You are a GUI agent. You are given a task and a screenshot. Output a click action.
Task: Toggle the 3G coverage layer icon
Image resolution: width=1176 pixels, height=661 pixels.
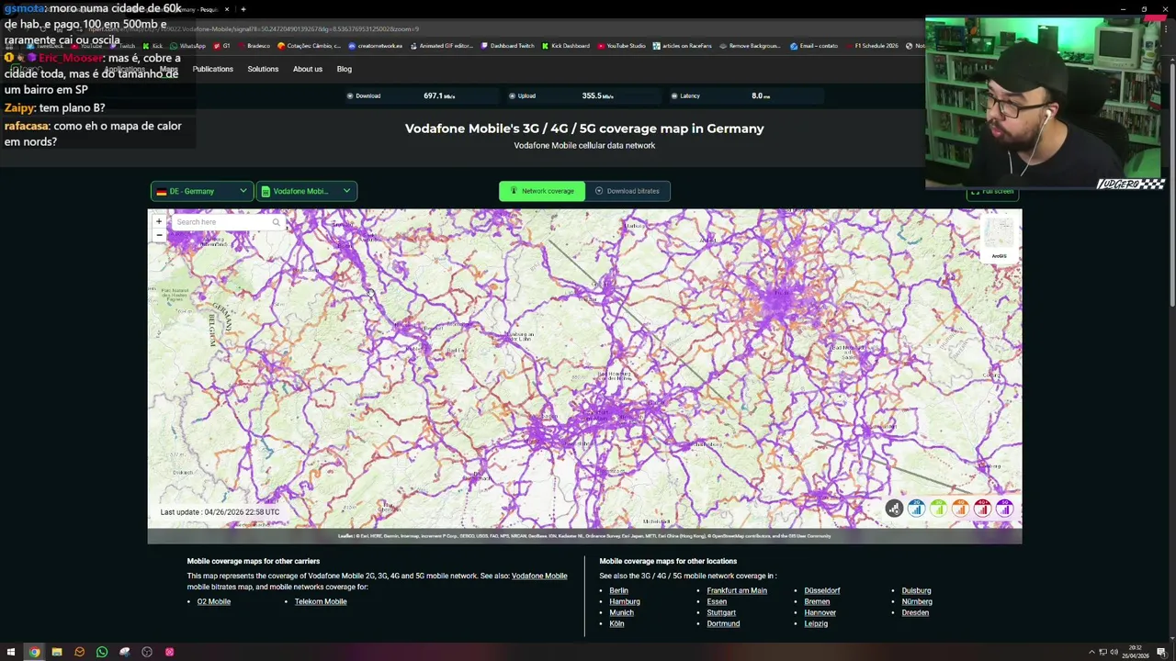click(x=938, y=509)
